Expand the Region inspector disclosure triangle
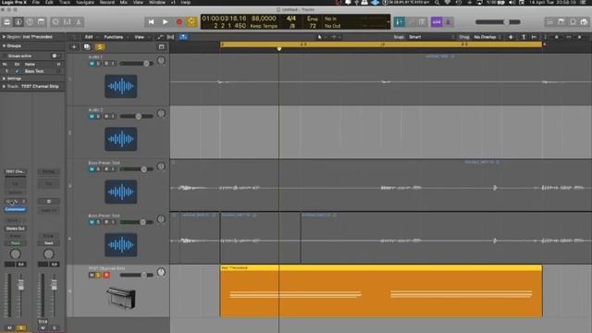This screenshot has width=592, height=333. 4,37
